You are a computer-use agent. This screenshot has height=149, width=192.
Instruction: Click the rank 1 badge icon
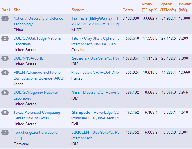(5, 19)
